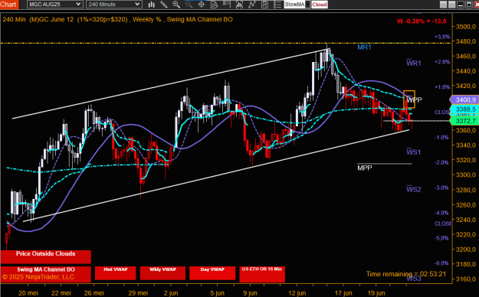The width and height of the screenshot is (479, 297).
Task: Click the MR1 pivot label
Action: coord(364,47)
